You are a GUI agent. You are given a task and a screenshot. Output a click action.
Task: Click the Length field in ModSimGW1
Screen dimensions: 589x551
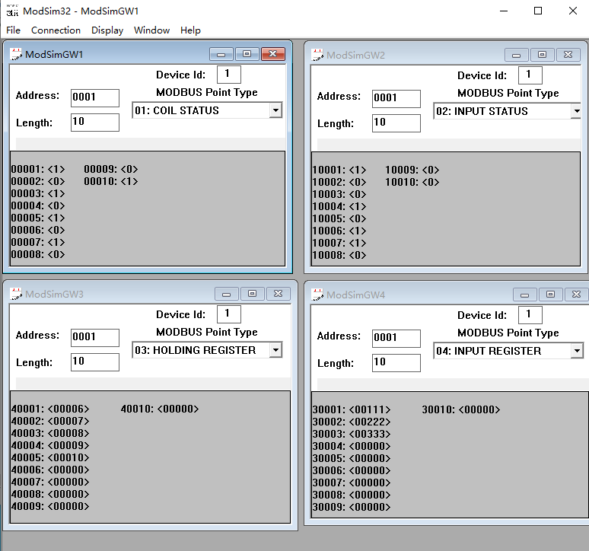95,123
